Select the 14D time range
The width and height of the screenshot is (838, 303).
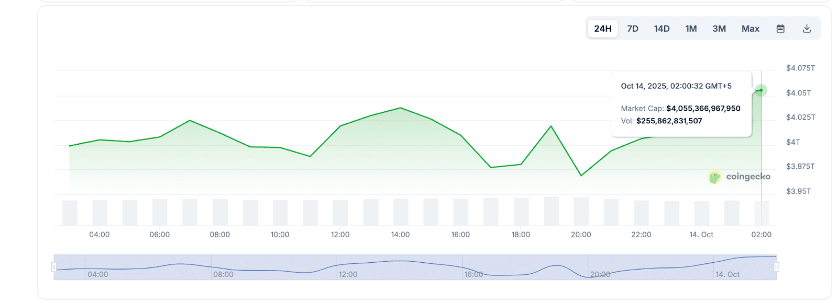pyautogui.click(x=661, y=29)
